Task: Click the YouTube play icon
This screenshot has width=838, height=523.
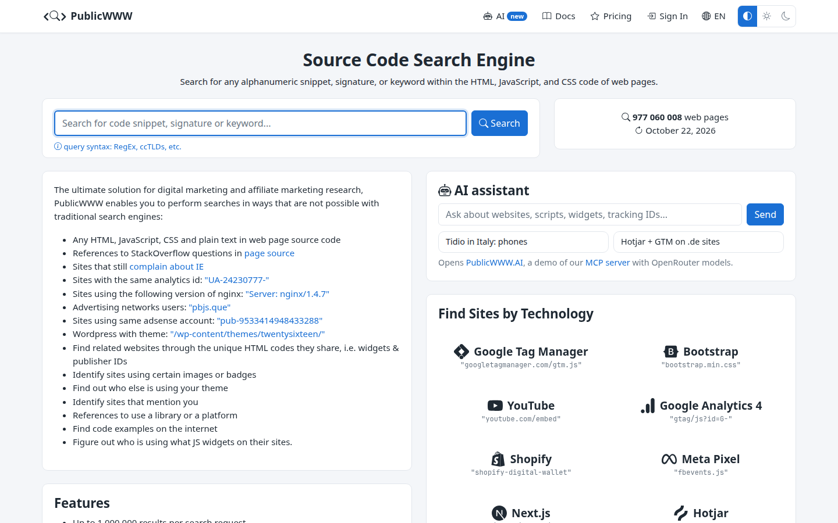Action: coord(495,406)
